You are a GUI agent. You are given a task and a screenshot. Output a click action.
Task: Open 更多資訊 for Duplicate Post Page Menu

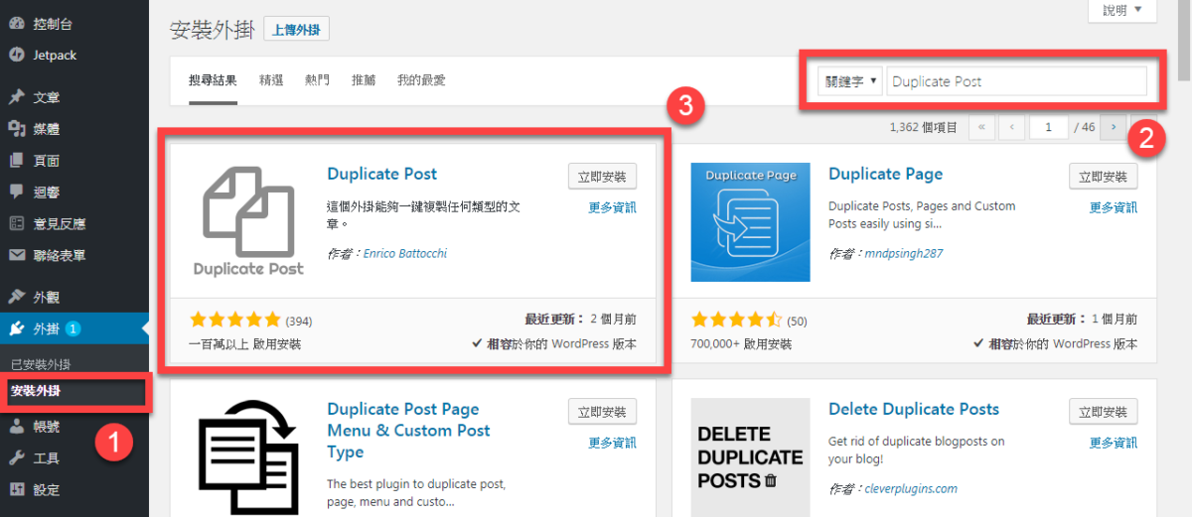[x=612, y=443]
